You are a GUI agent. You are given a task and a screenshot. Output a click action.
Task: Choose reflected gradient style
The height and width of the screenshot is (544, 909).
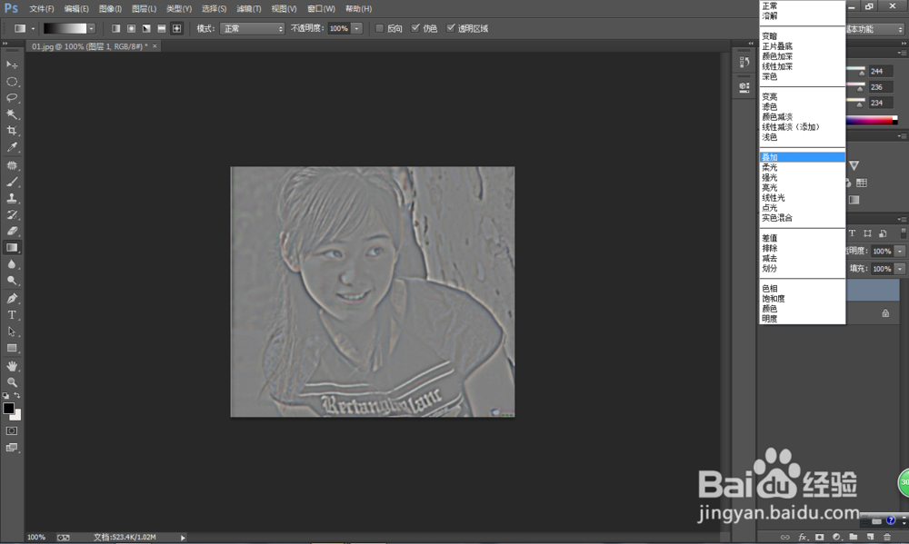pyautogui.click(x=161, y=28)
